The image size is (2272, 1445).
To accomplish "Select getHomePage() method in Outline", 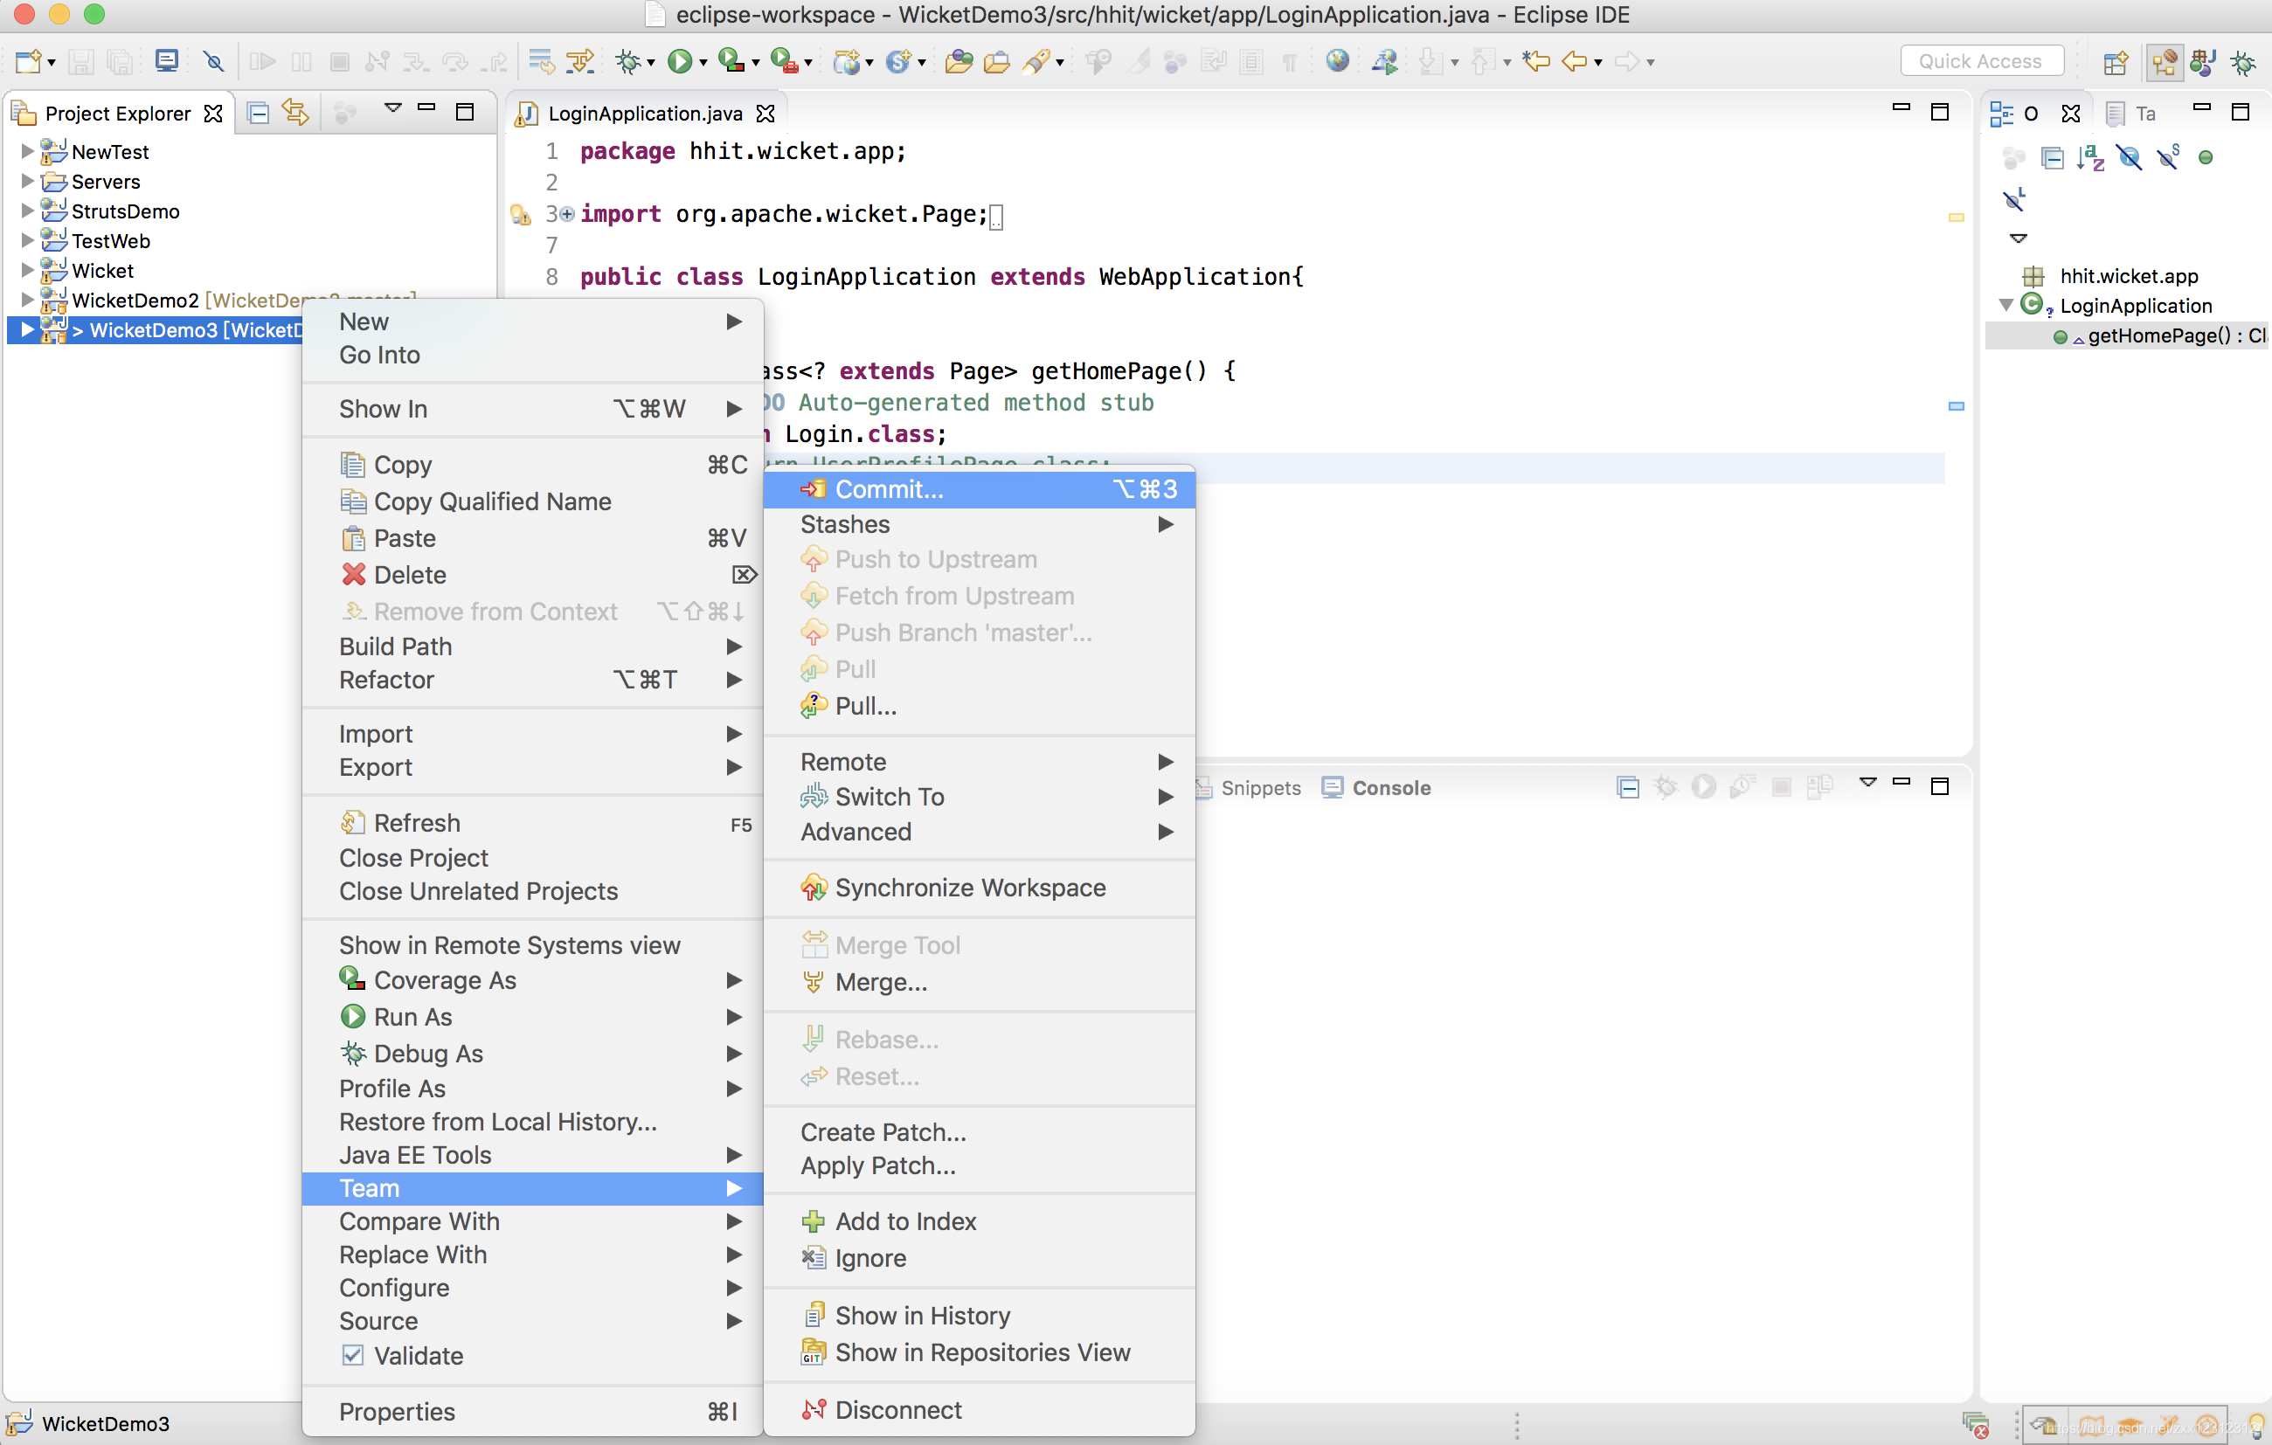I will [x=2161, y=335].
